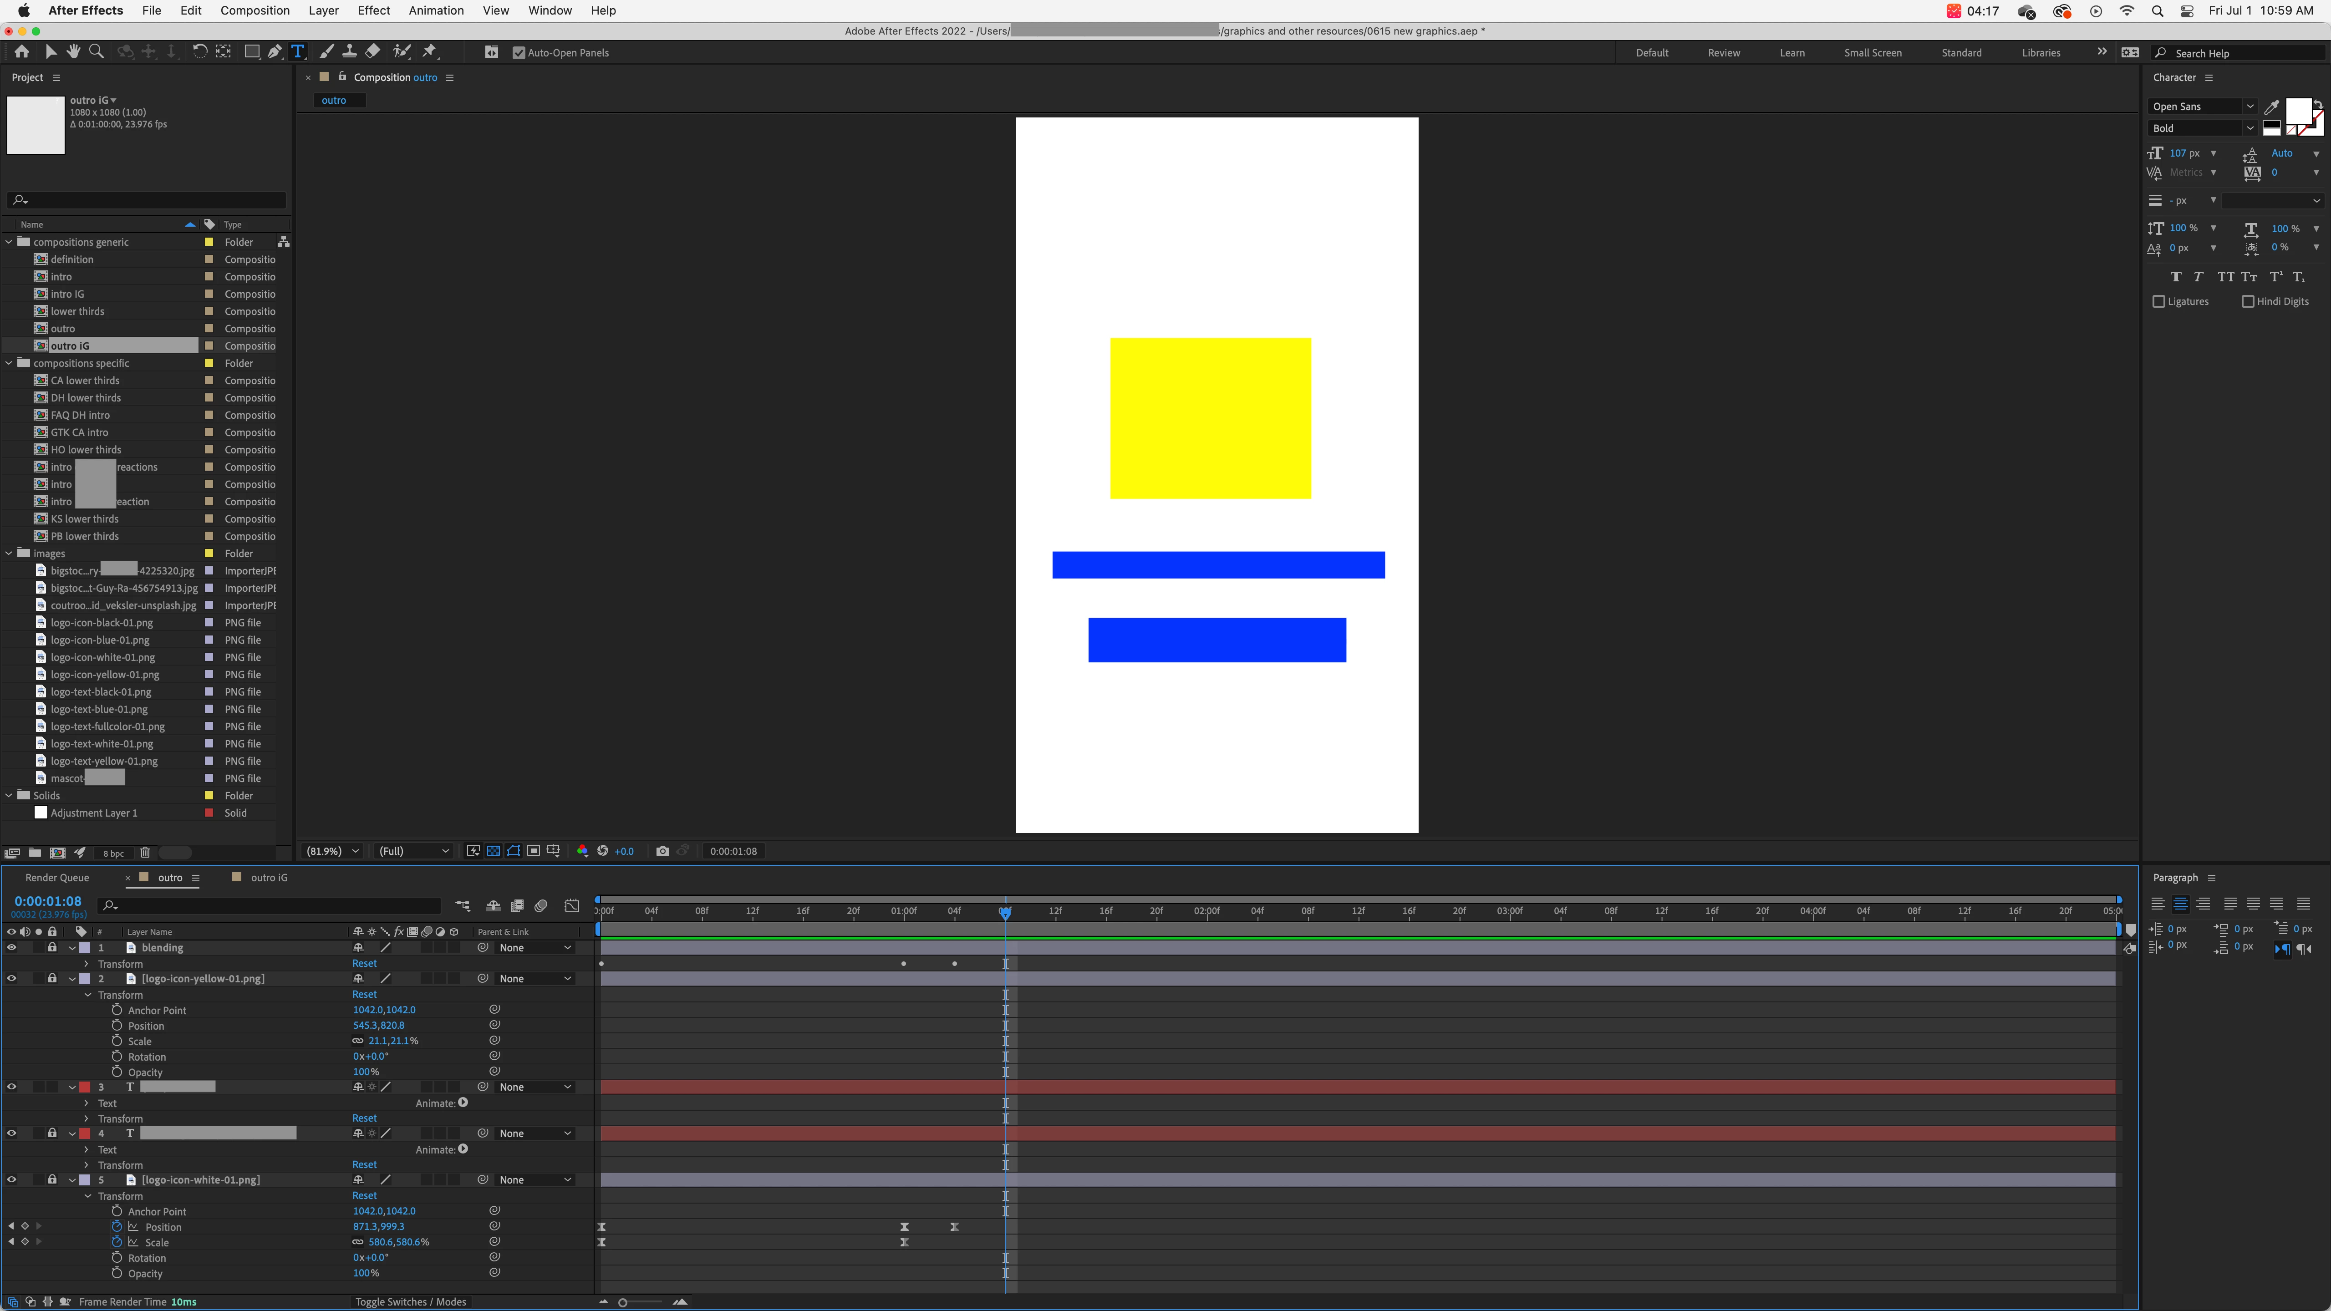Screen dimensions: 2331x1311
Task: Select the Zoom tool in toolbar
Action: click(x=96, y=51)
